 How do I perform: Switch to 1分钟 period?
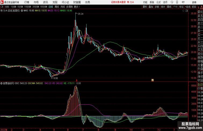(x=13, y=7)
